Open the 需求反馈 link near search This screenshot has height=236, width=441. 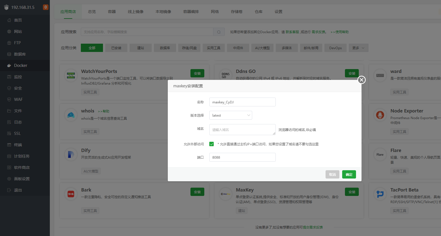pos(318,32)
